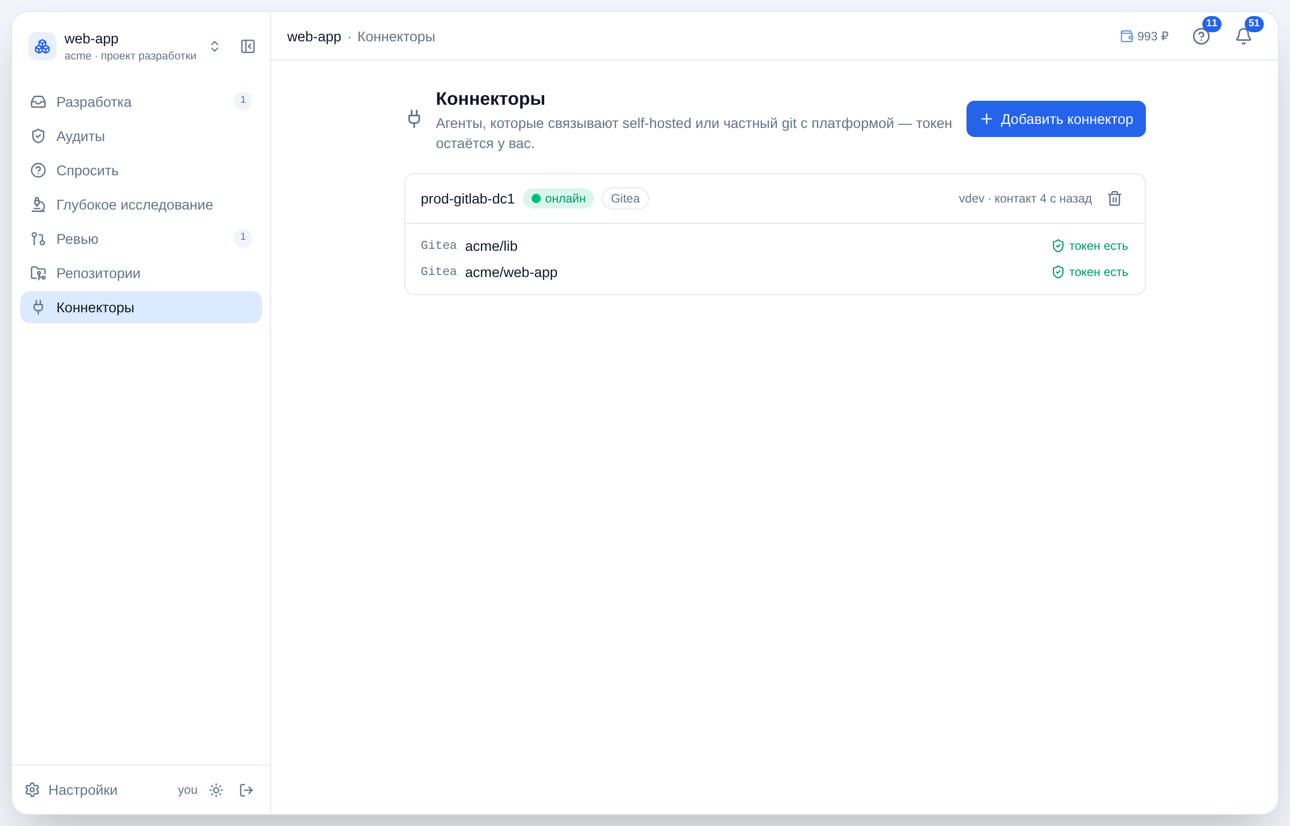This screenshot has width=1290, height=826.
Task: Click the онлайн status badge
Action: [558, 199]
